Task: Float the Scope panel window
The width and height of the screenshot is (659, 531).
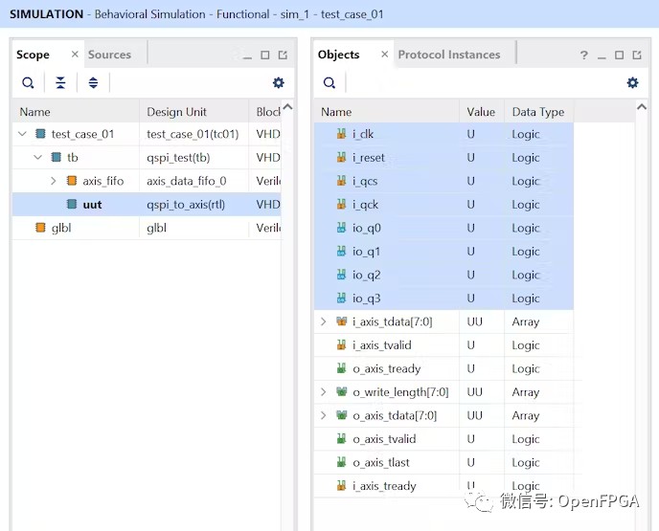Action: tap(283, 55)
